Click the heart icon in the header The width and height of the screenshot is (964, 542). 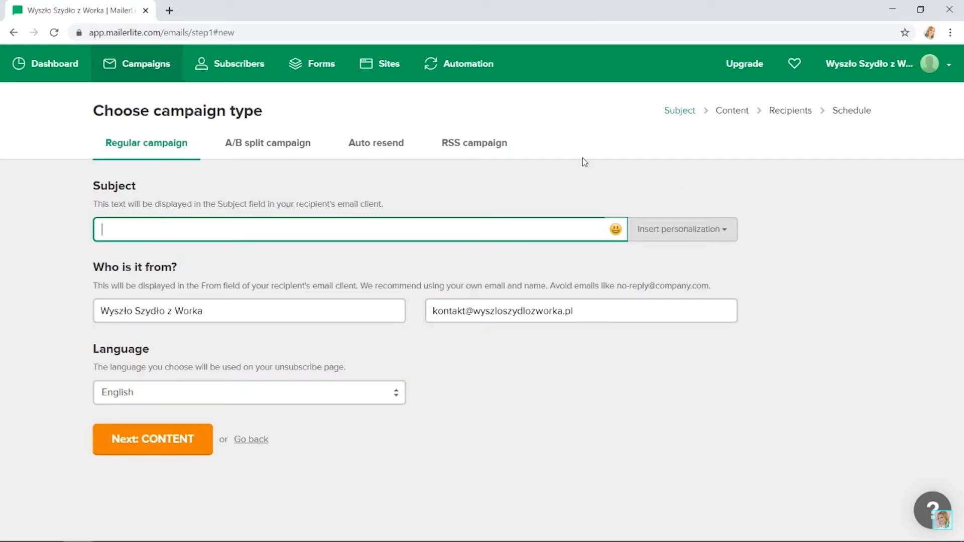(x=794, y=64)
